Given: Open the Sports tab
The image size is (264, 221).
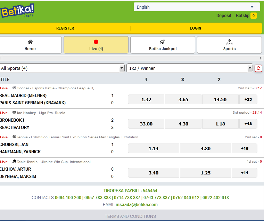Looking at the screenshot, I should coord(229,45).
